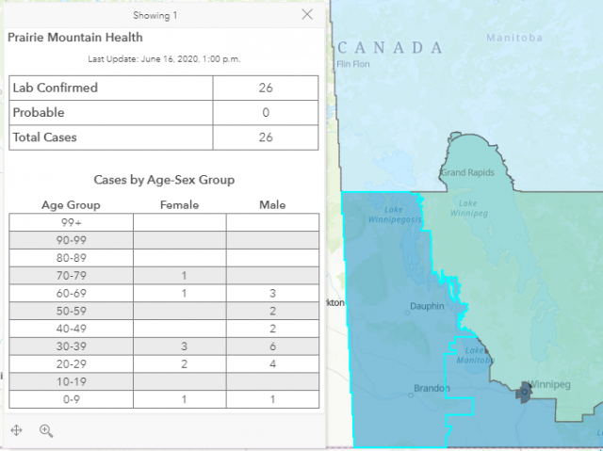This screenshot has height=451, width=603.
Task: Select the '20-29' age group cell
Action: pyautogui.click(x=72, y=363)
